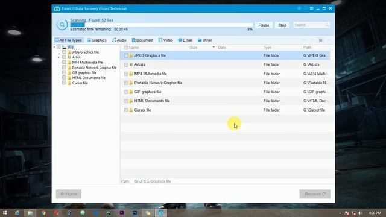Click the MP4 Multimedia file folder icon in list
The width and height of the screenshot is (386, 217).
coord(131,74)
